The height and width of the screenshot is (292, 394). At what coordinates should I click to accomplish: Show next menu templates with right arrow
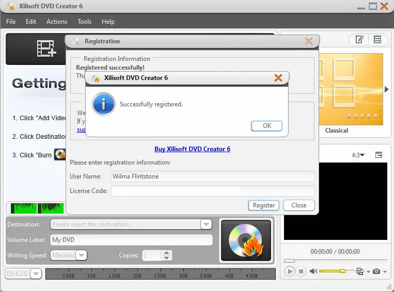tap(386, 89)
